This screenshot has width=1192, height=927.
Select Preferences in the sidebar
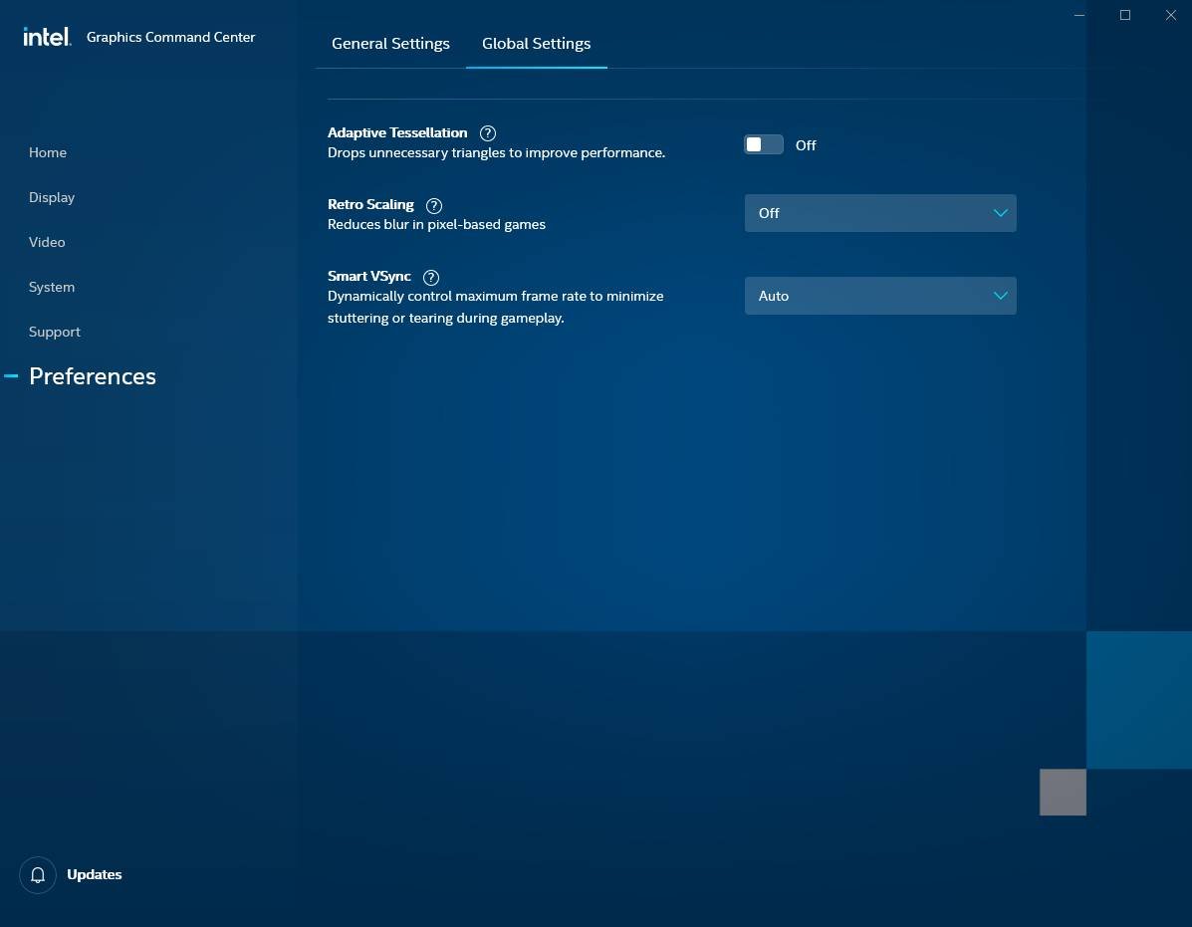[93, 376]
